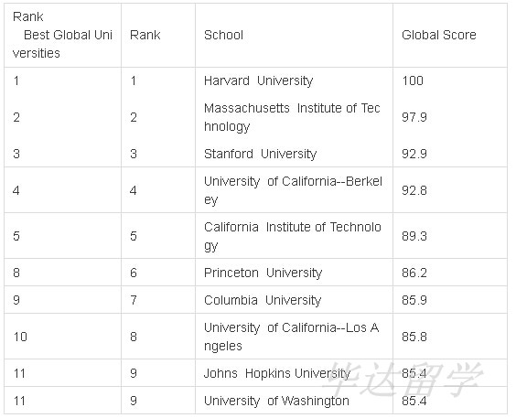
Task: Click the second Rank column header
Action: click(145, 35)
